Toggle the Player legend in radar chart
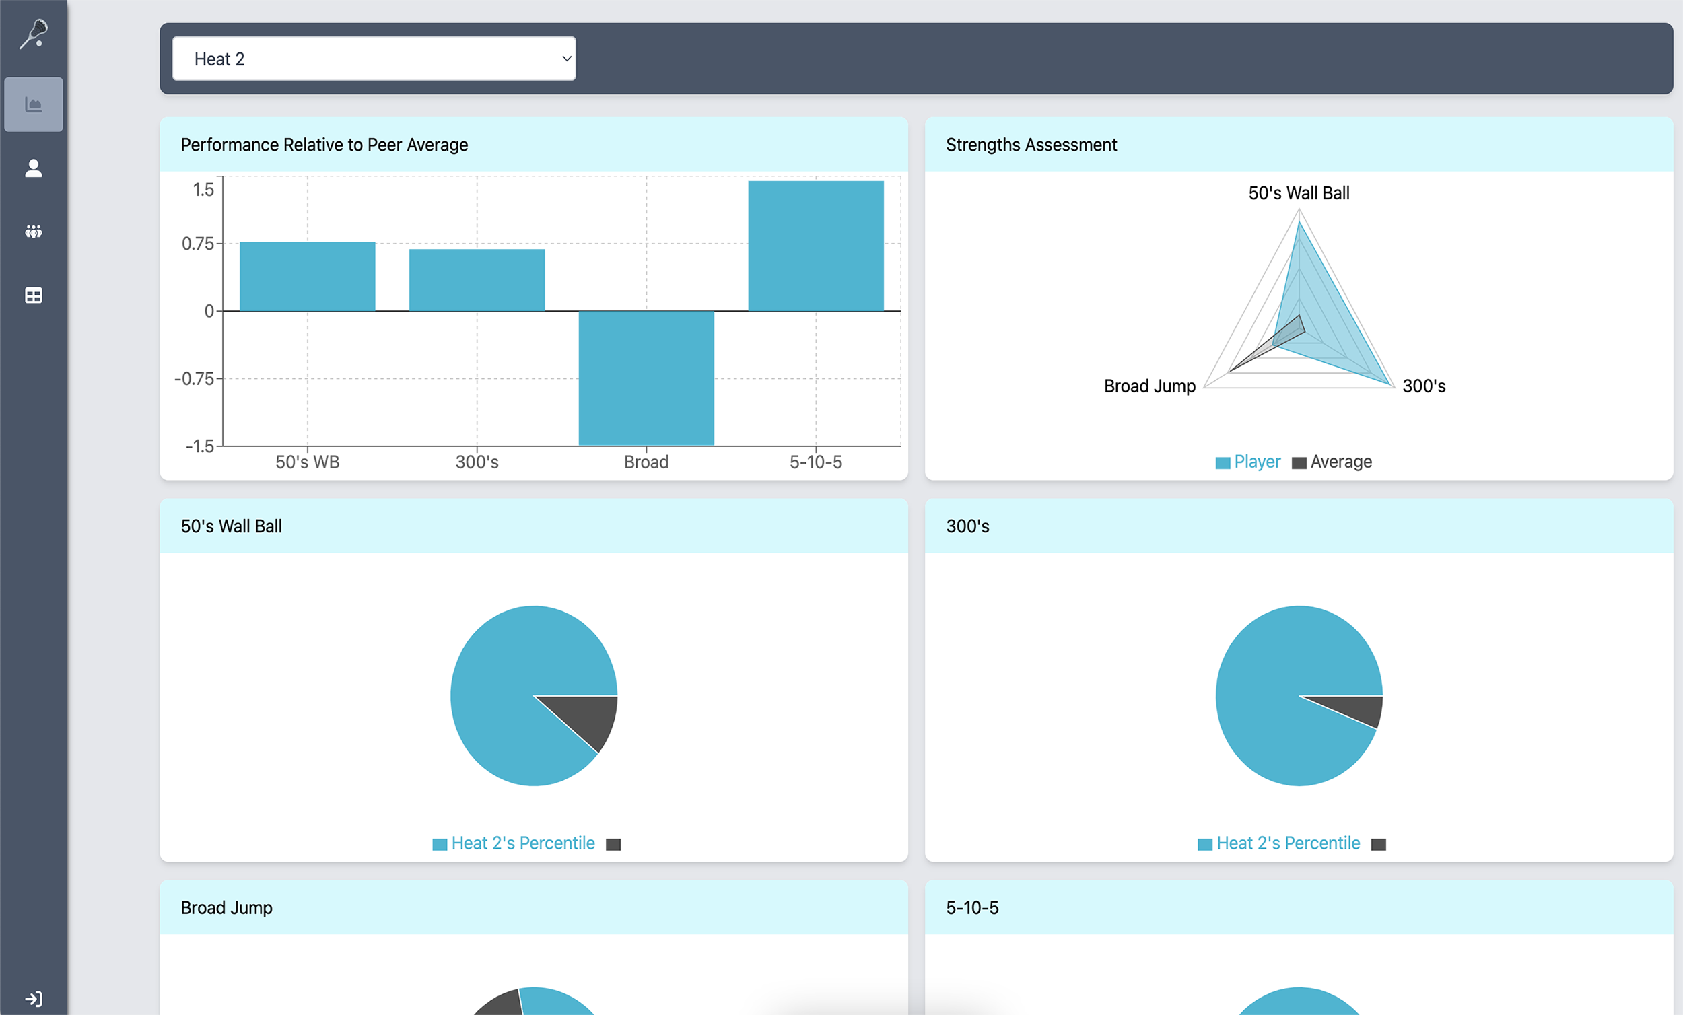Image resolution: width=1683 pixels, height=1015 pixels. (x=1248, y=462)
